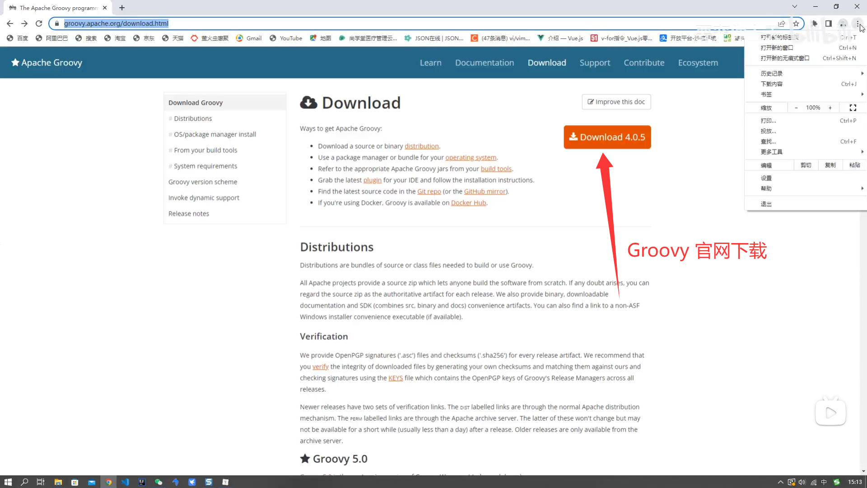Click the bookmark star in address bar

796,23
